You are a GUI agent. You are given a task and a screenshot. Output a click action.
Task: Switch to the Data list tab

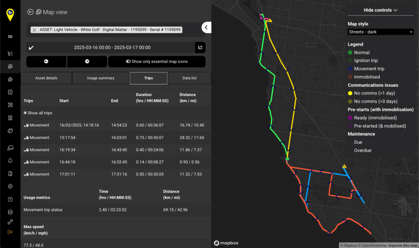[x=188, y=78]
